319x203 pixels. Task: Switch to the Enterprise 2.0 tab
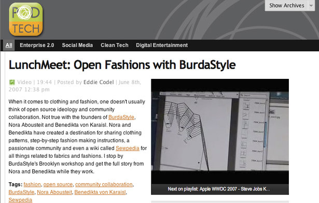[37, 45]
